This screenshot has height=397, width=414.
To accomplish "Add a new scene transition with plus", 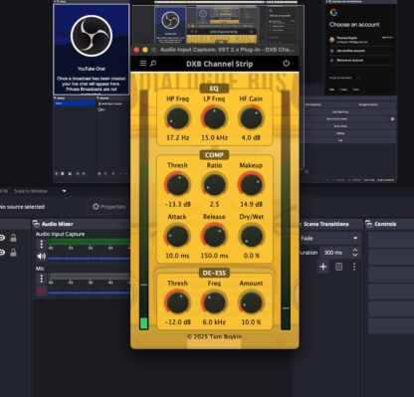I will (323, 267).
